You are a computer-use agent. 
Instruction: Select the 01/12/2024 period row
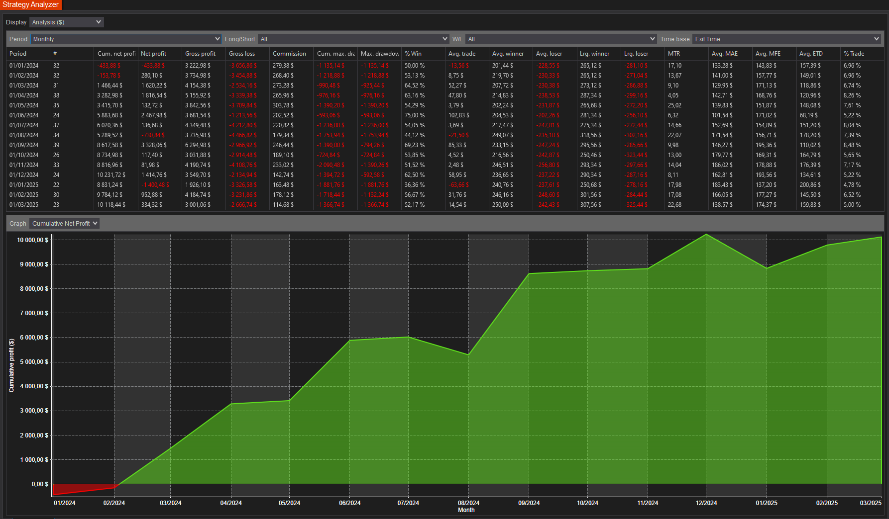[445, 175]
